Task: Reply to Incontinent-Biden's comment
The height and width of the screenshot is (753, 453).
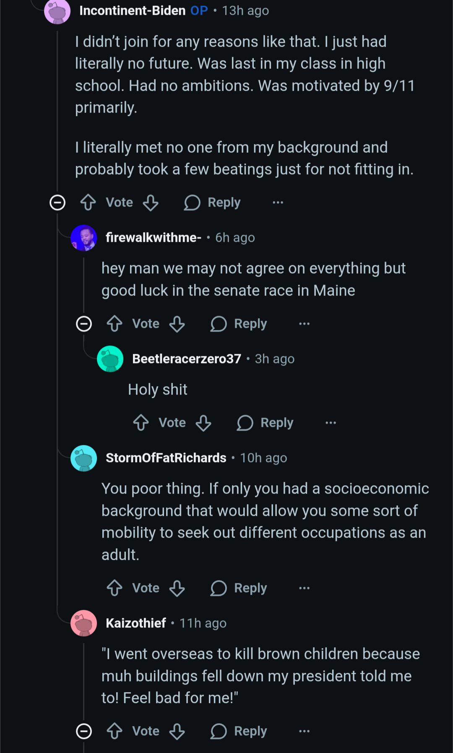Action: coord(213,202)
